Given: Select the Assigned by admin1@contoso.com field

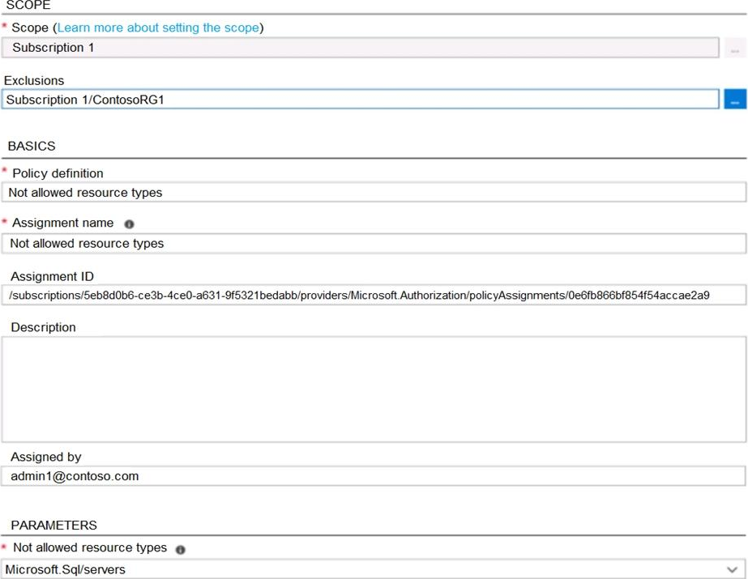Looking at the screenshot, I should coord(373,476).
